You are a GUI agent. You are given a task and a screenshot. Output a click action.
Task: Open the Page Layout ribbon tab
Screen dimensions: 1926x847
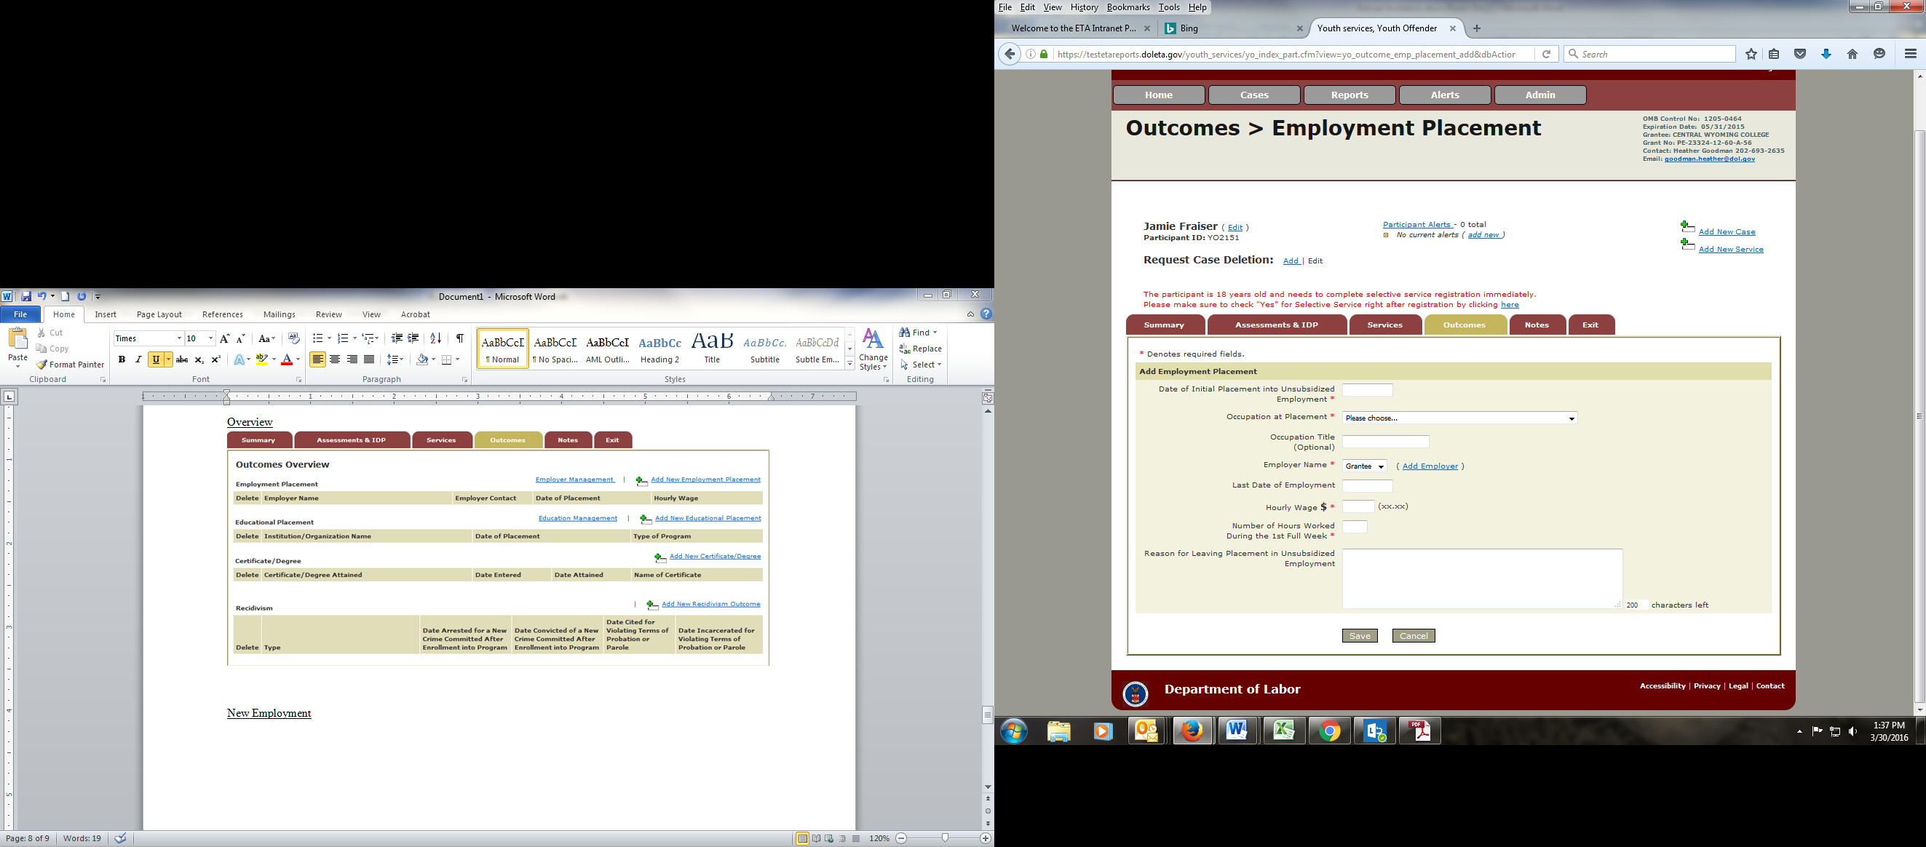[x=159, y=315]
